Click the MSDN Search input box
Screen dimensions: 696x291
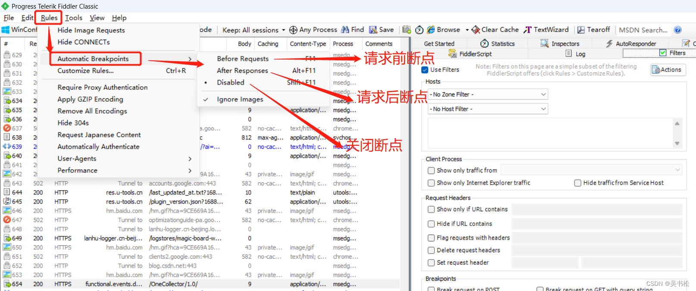[x=643, y=30]
